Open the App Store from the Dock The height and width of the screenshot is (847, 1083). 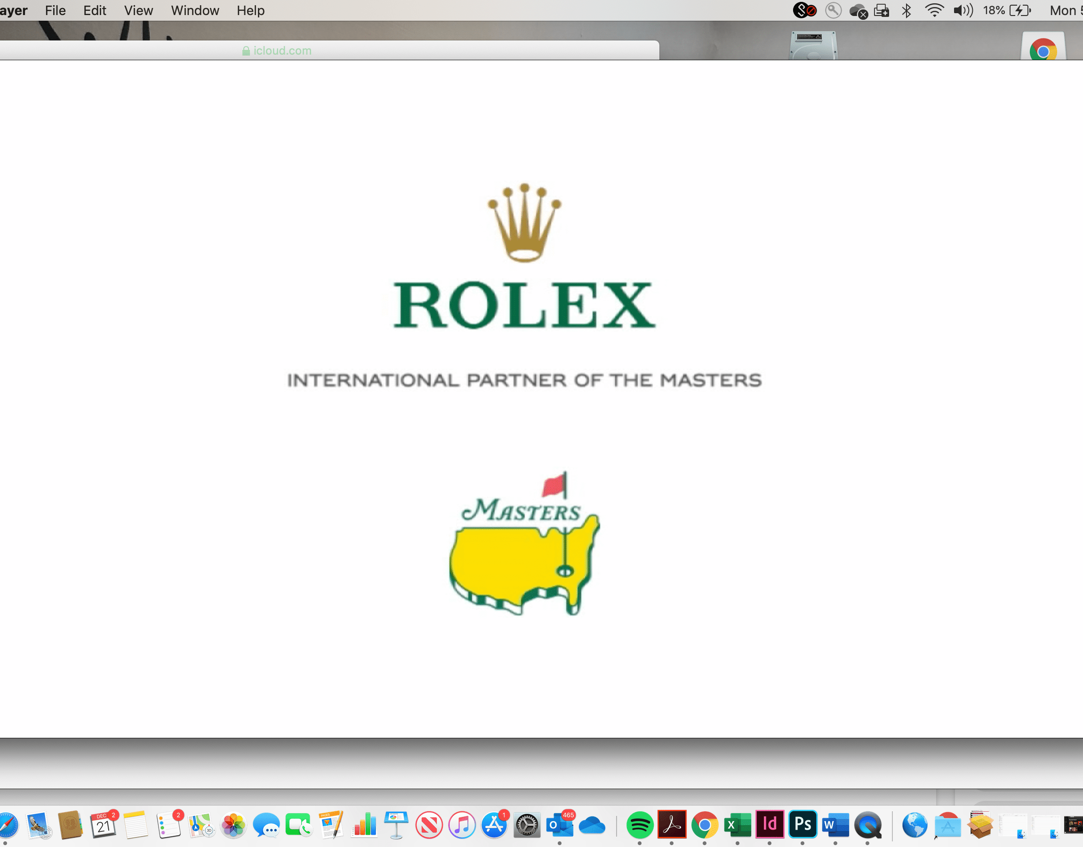[x=495, y=825]
